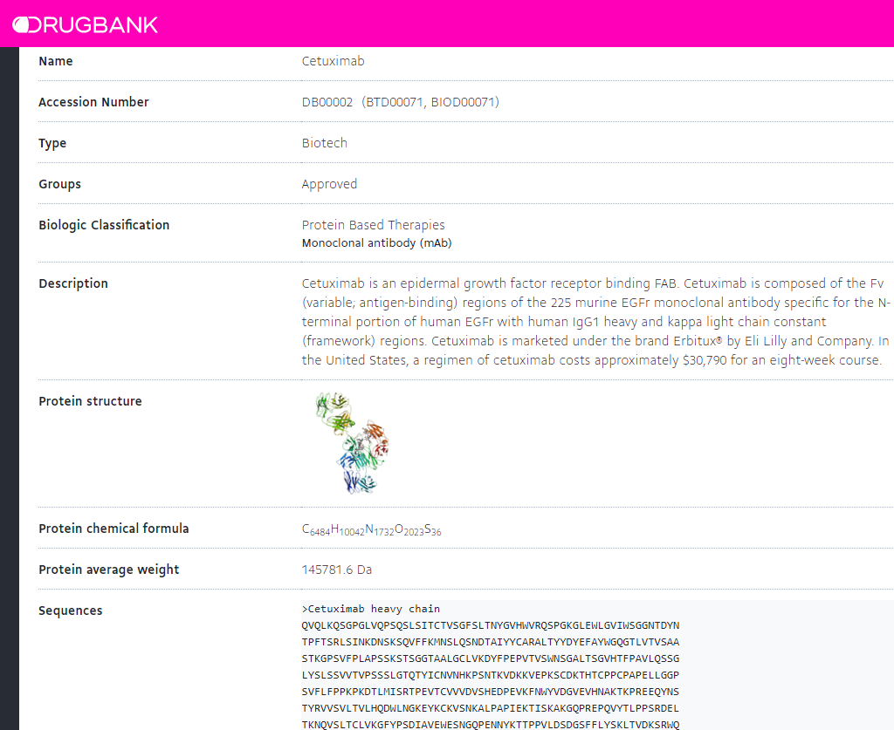
Task: Open the DB00002 accession number link
Action: [x=326, y=102]
